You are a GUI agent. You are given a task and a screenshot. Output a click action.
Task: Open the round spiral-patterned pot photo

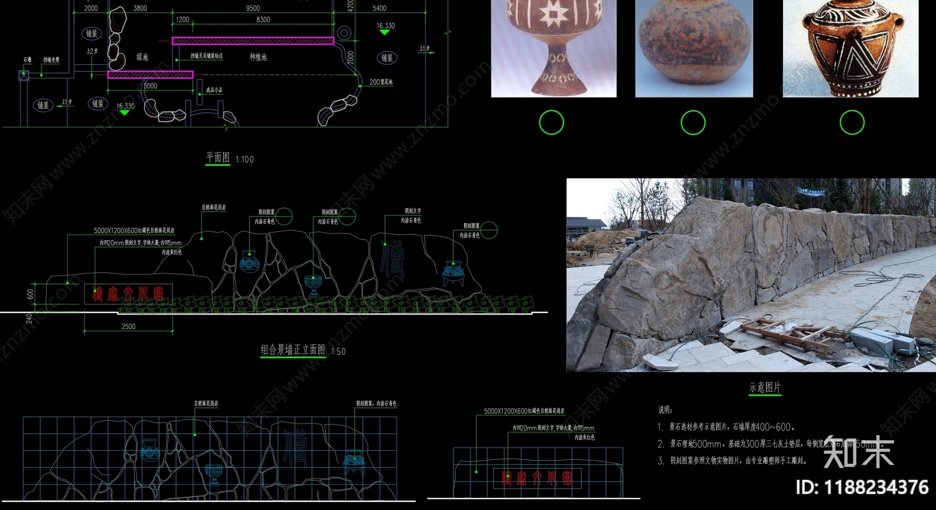point(694,48)
